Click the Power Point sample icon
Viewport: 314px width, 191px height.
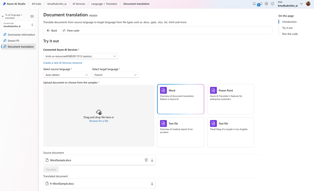[x=213, y=90]
